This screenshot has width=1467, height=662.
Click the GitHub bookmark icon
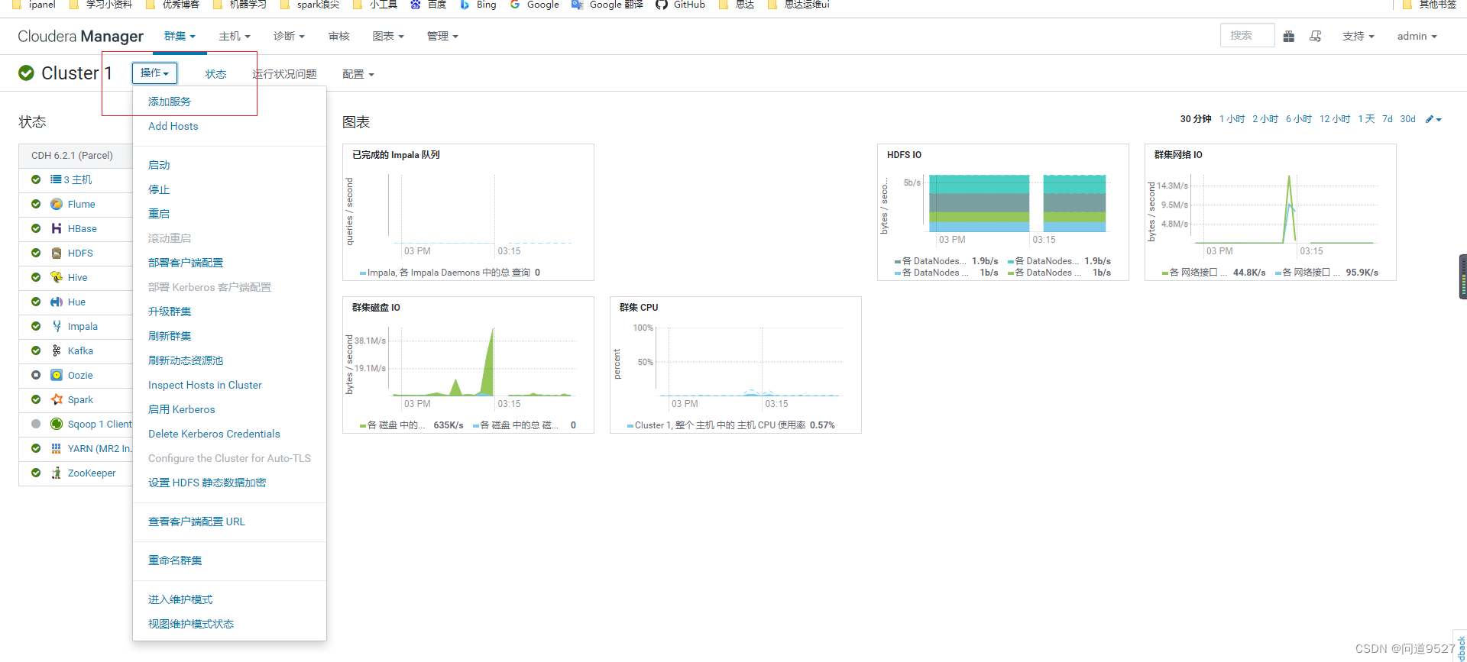[x=662, y=5]
